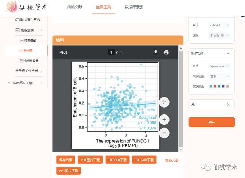245x178 pixels.
Task: Open the 文字位置 右下 dropdown
Action: click(219, 77)
